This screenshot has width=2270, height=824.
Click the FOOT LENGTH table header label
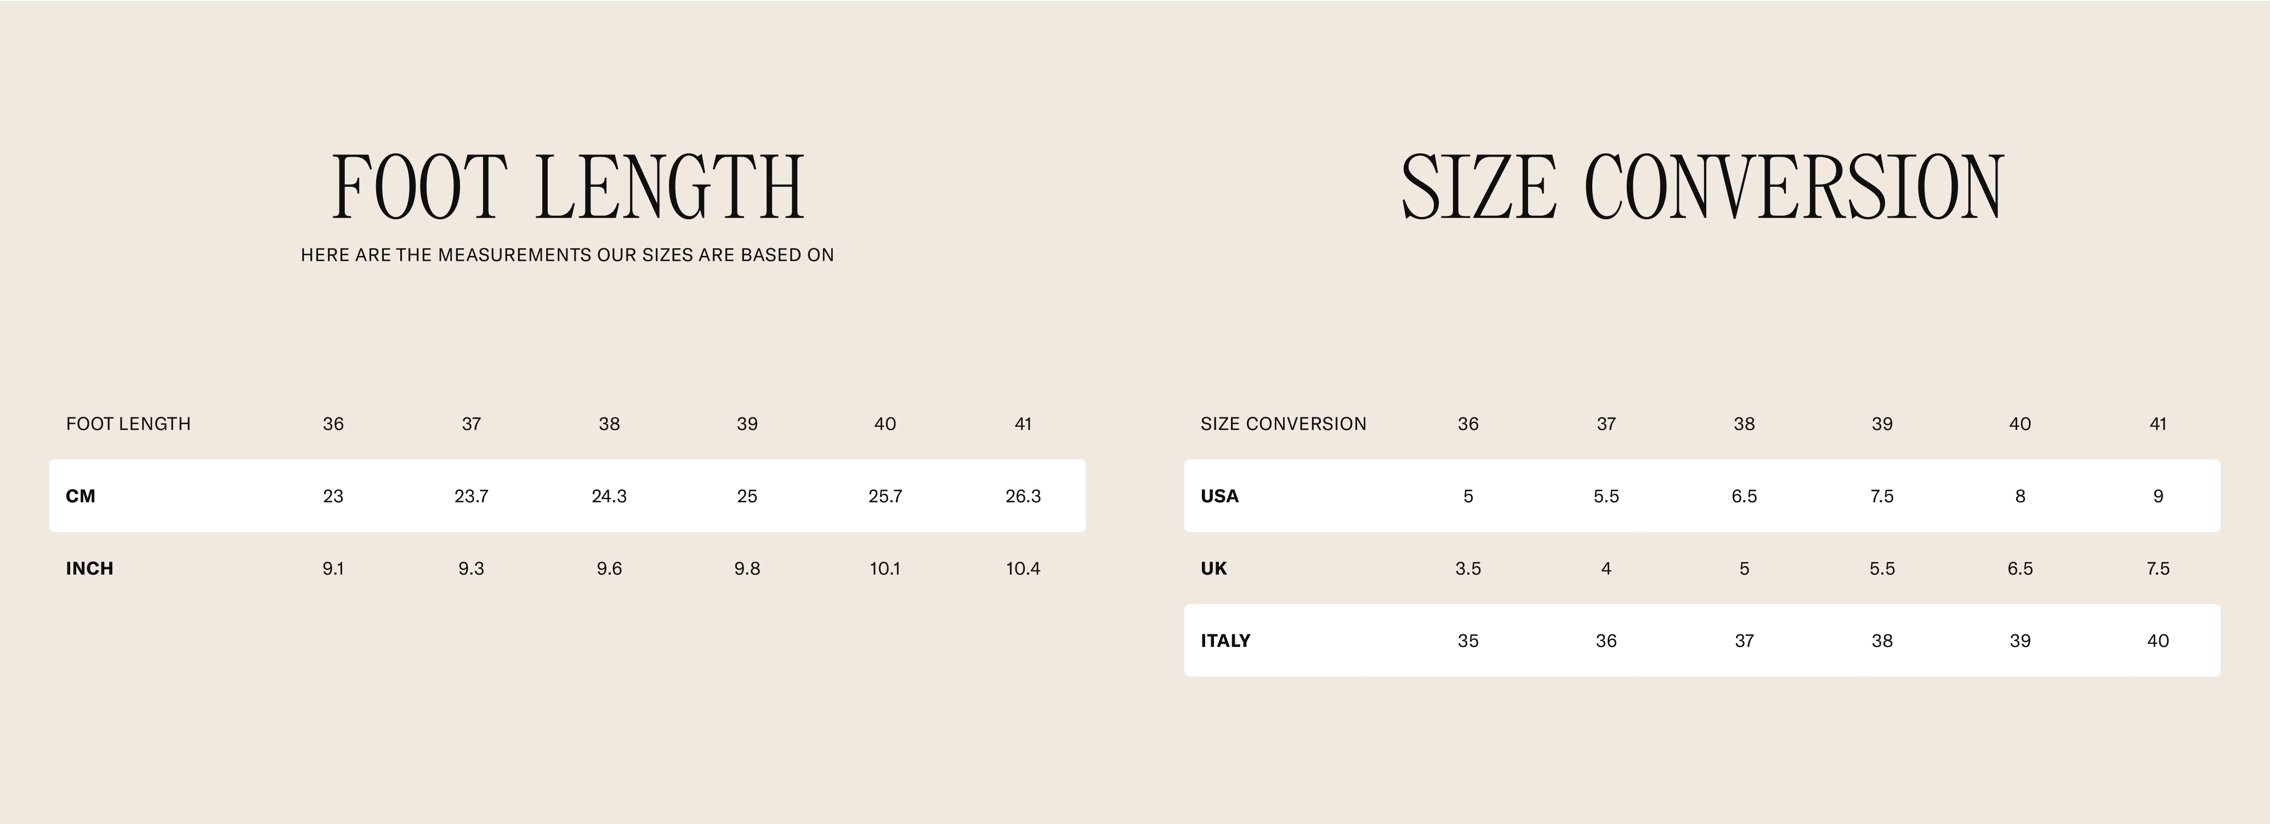point(129,424)
